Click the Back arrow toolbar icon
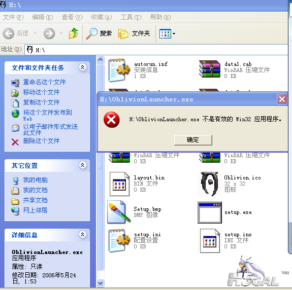This screenshot has height=290, width=292. tap(9, 33)
